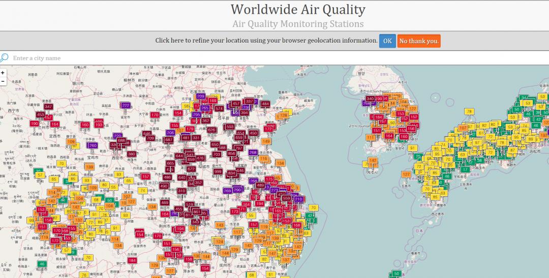Click the refine location geolocation message
549x278 pixels.
pyautogui.click(x=266, y=41)
